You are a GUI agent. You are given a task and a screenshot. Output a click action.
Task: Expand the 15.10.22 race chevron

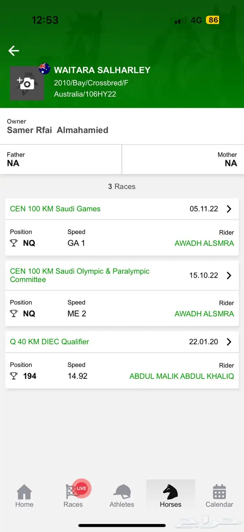click(229, 275)
